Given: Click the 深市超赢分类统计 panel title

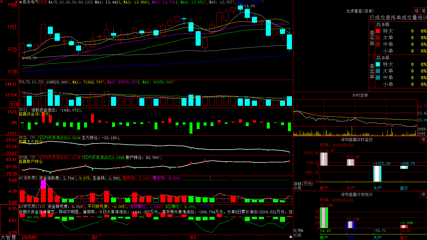Looking at the screenshot, I should [x=357, y=194].
